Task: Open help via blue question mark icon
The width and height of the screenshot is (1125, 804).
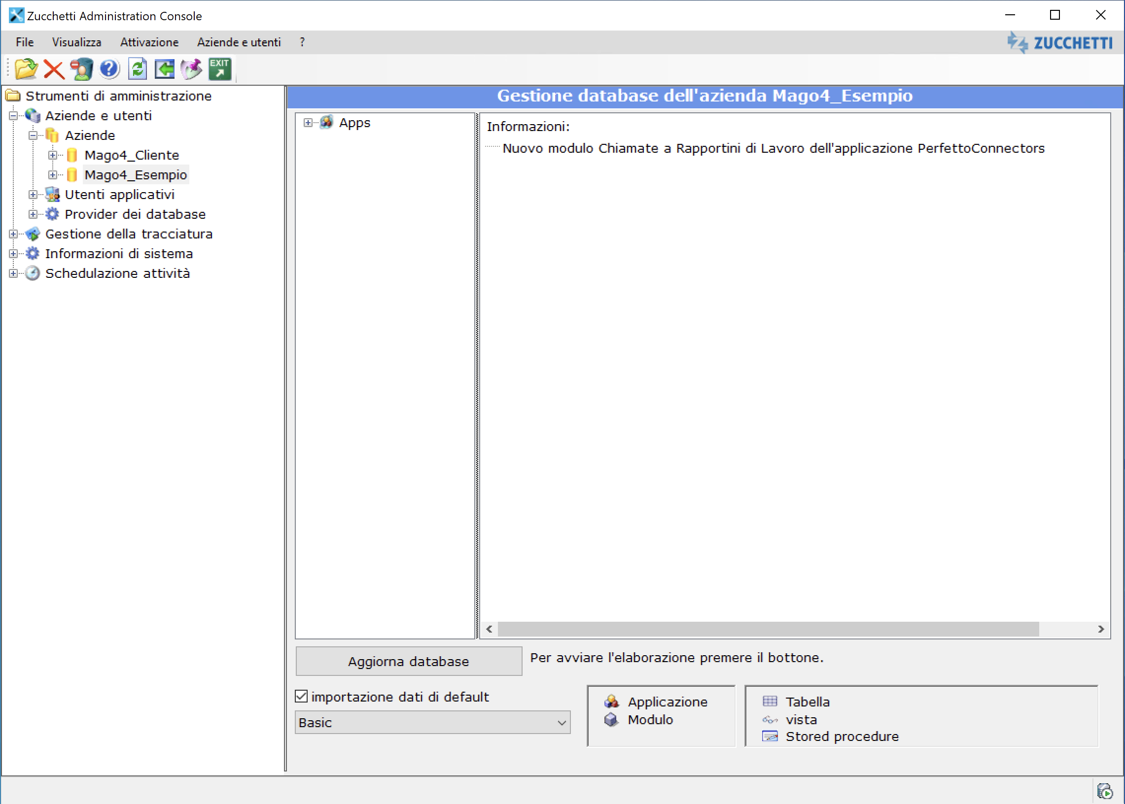Action: (109, 69)
